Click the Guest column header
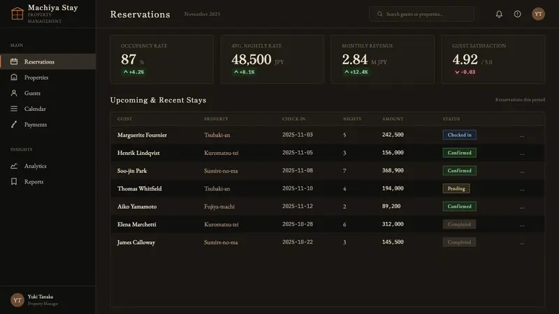The image size is (559, 314). click(x=125, y=119)
